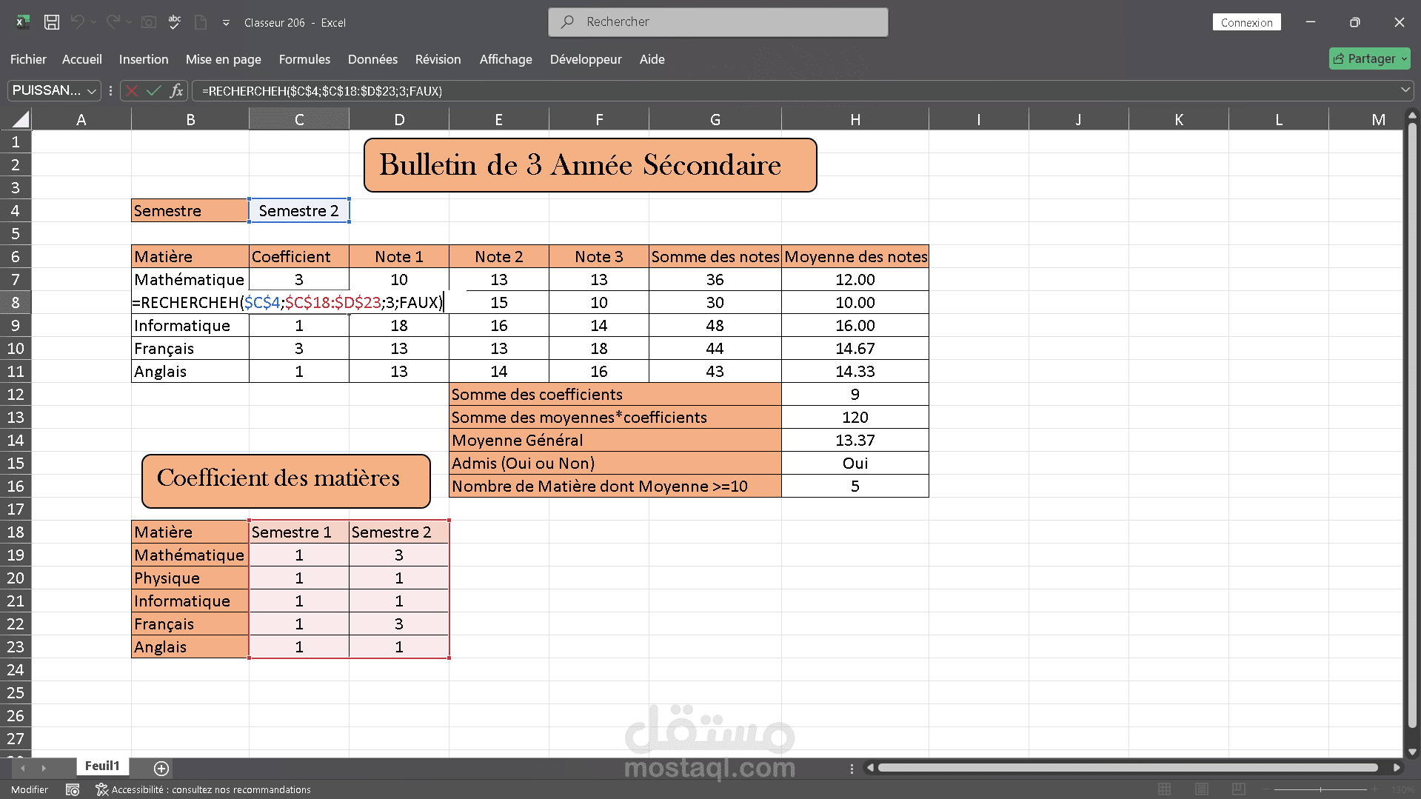Image resolution: width=1421 pixels, height=799 pixels.
Task: Click the scroll down arrow of the vertical scrollbar
Action: pos(1412,752)
